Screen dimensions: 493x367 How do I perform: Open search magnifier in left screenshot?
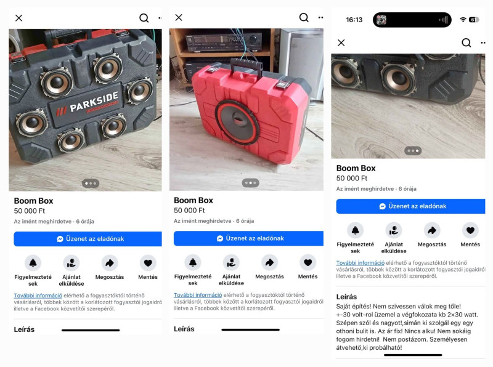coord(144,18)
